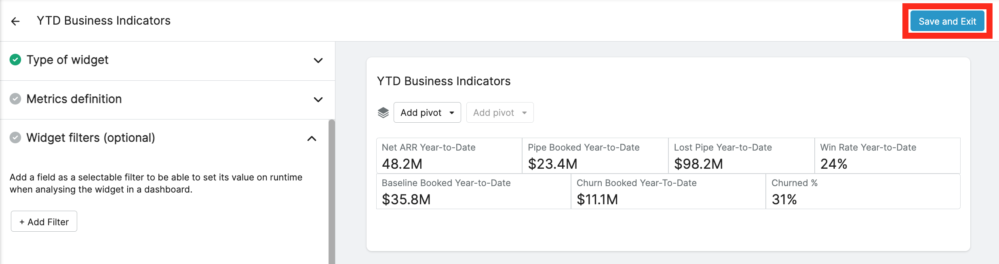Viewport: 999px width, 264px height.
Task: Go back using the left arrow icon
Action: [15, 21]
